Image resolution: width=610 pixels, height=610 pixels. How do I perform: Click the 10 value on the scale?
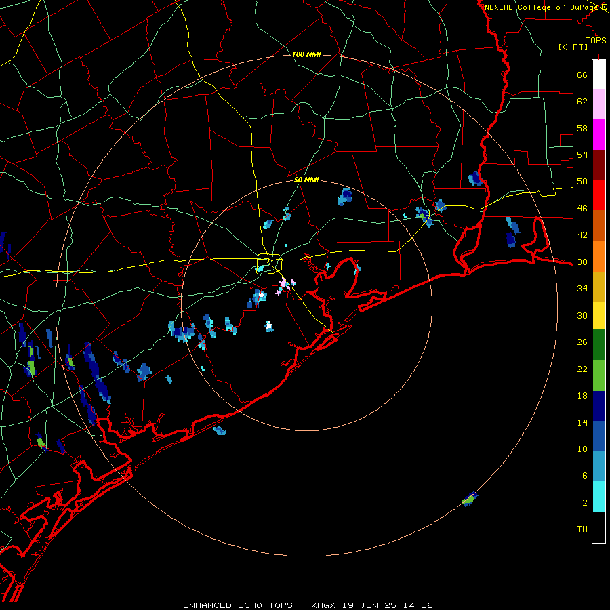tap(582, 449)
